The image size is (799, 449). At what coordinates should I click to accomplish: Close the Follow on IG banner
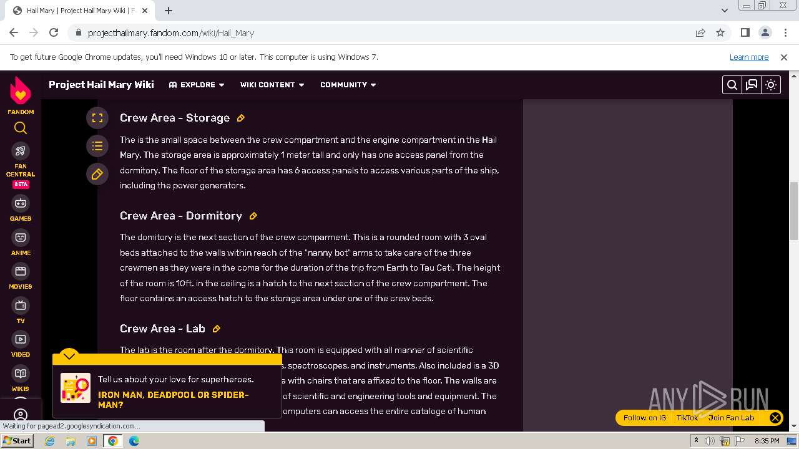[x=775, y=418]
